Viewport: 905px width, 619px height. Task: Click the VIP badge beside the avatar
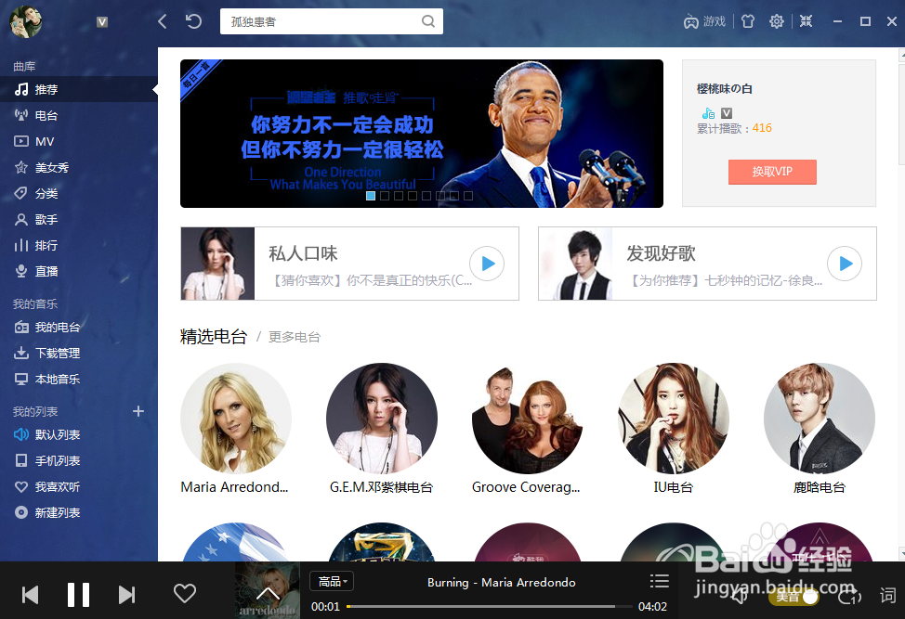coord(102,22)
